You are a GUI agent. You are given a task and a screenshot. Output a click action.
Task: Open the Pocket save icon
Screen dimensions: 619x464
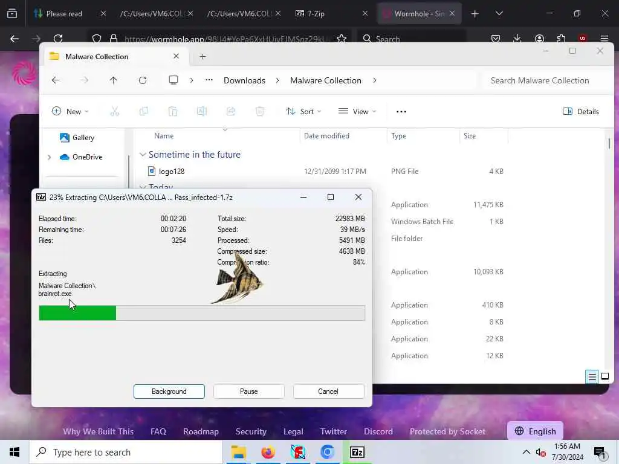point(496,39)
